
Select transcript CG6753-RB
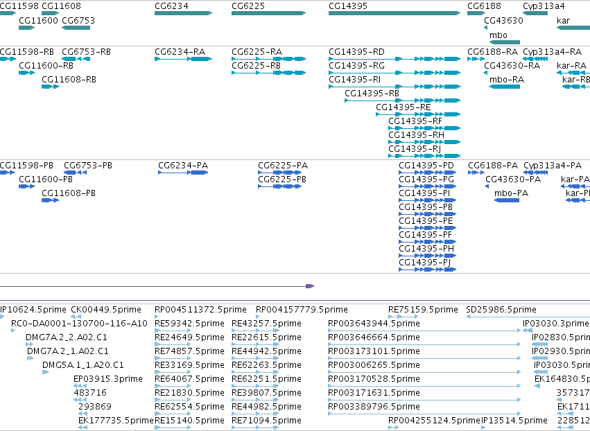(76, 59)
